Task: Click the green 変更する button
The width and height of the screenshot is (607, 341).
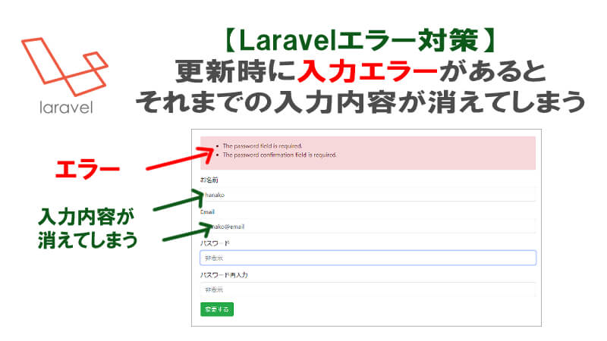Action: point(217,309)
